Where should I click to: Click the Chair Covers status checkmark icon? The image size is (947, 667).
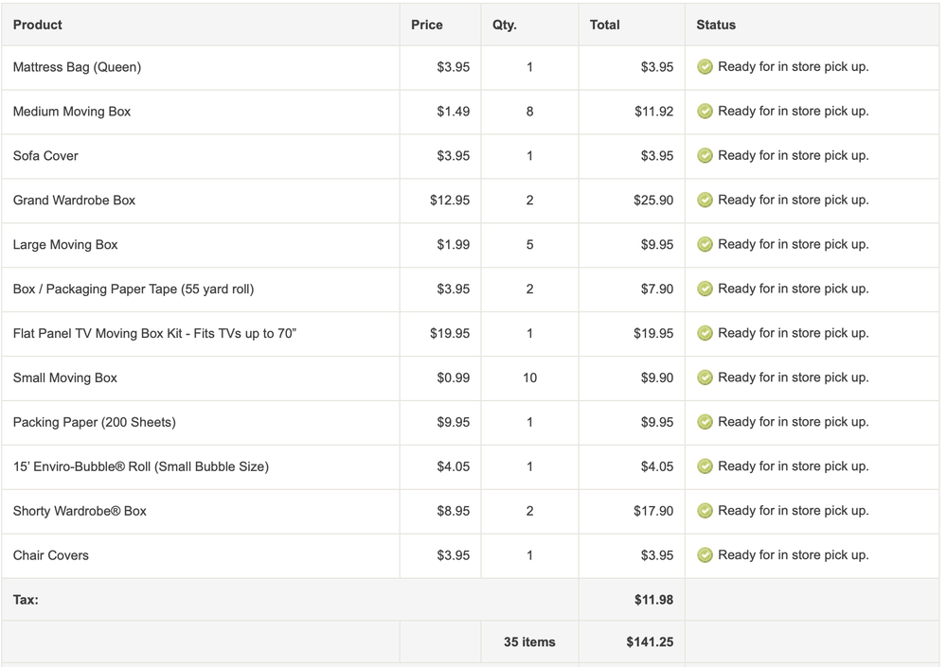click(705, 555)
